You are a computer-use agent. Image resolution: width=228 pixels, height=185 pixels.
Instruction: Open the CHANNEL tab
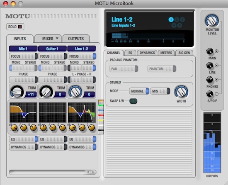(114, 53)
